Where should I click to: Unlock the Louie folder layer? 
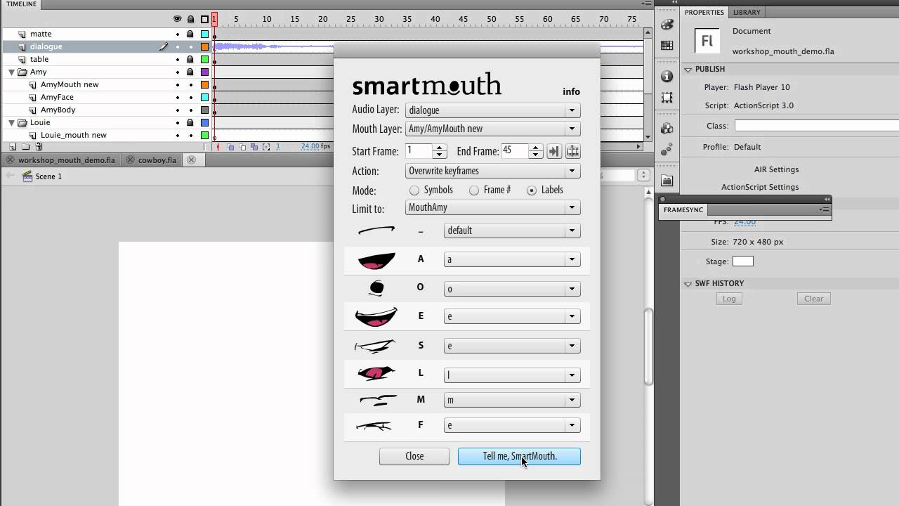[190, 122]
